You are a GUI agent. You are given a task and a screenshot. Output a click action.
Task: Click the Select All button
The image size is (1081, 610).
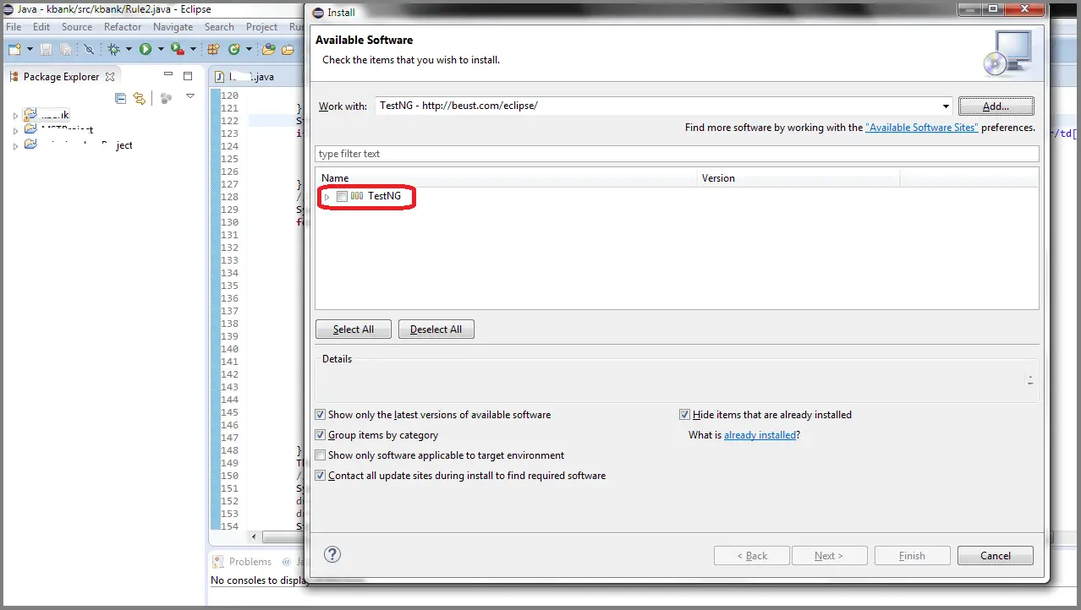pos(354,330)
